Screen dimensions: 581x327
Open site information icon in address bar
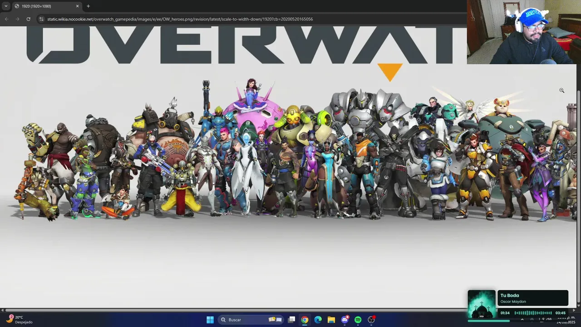(41, 19)
